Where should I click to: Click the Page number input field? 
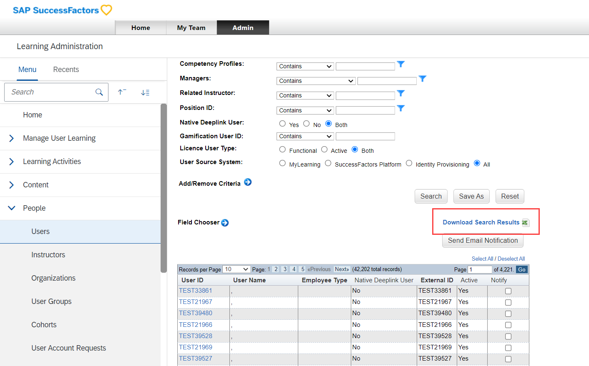tap(480, 269)
